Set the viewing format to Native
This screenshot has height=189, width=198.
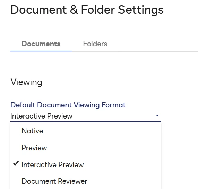86,131
